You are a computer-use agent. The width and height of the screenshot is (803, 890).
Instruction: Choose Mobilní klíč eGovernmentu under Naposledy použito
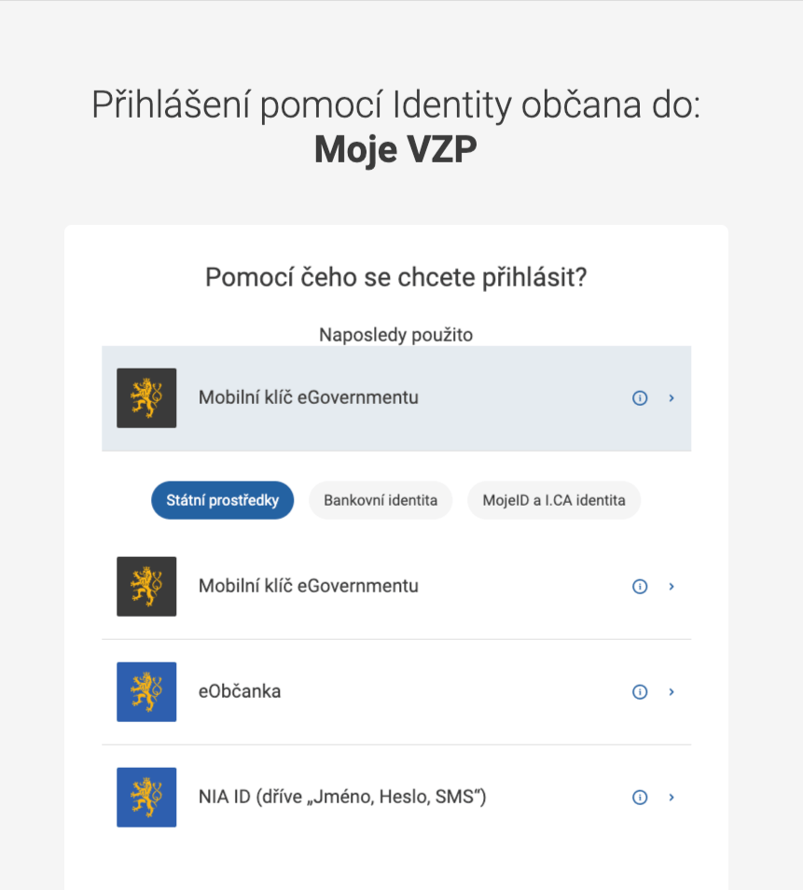point(396,398)
